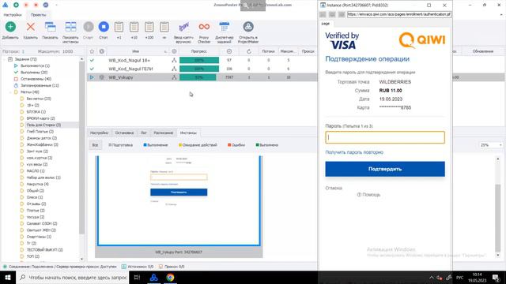This screenshot has width=506, height=284.
Task: Switch to the Лог tab
Action: [x=144, y=133]
